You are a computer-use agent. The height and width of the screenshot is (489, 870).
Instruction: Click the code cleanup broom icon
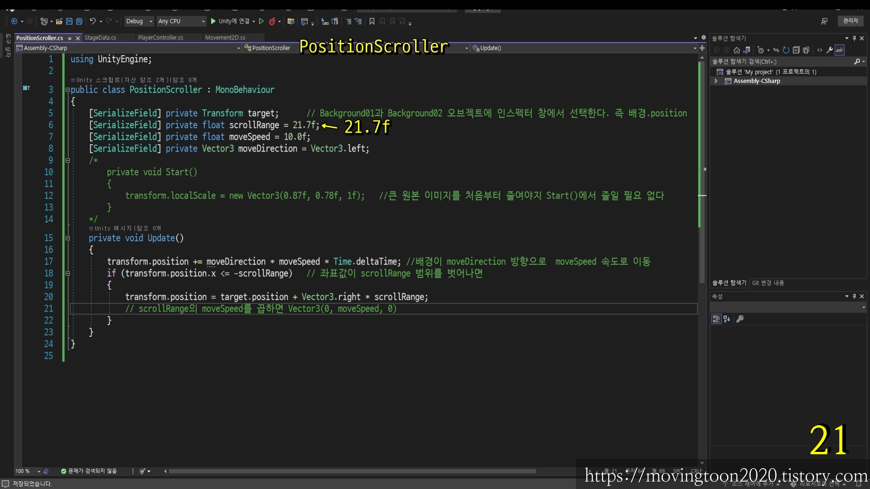tap(142, 471)
